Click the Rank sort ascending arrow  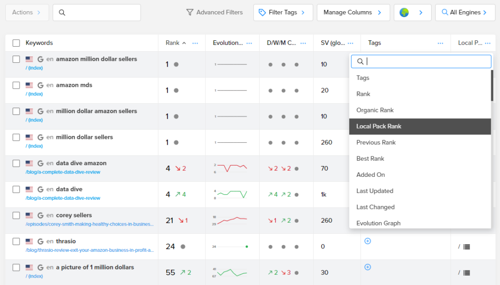pyautogui.click(x=184, y=43)
